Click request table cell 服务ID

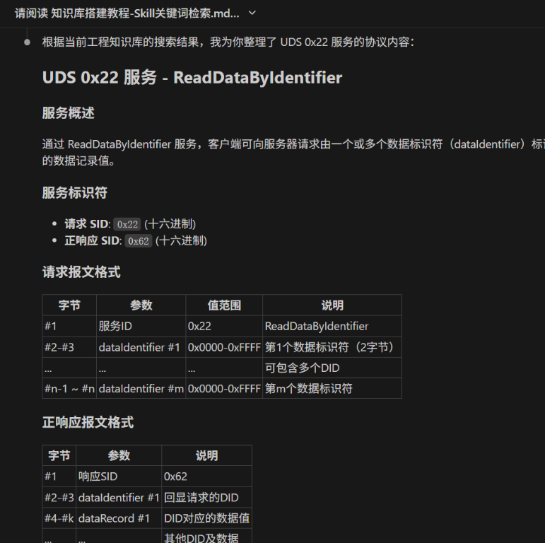[141, 326]
